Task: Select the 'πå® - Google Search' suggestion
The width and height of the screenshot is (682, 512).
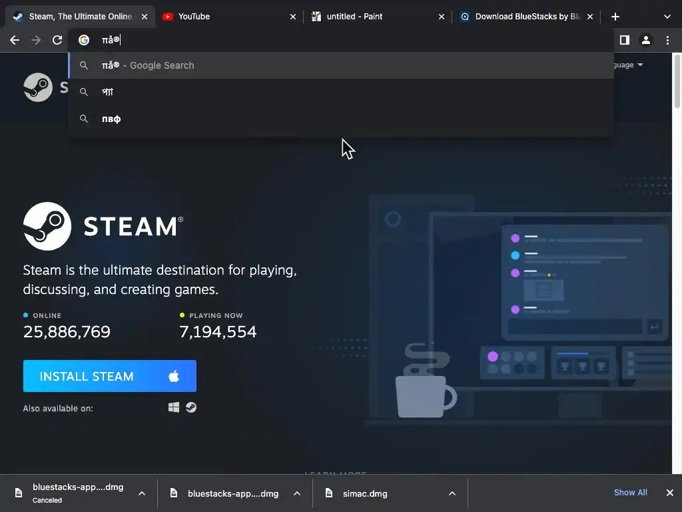Action: (341, 65)
